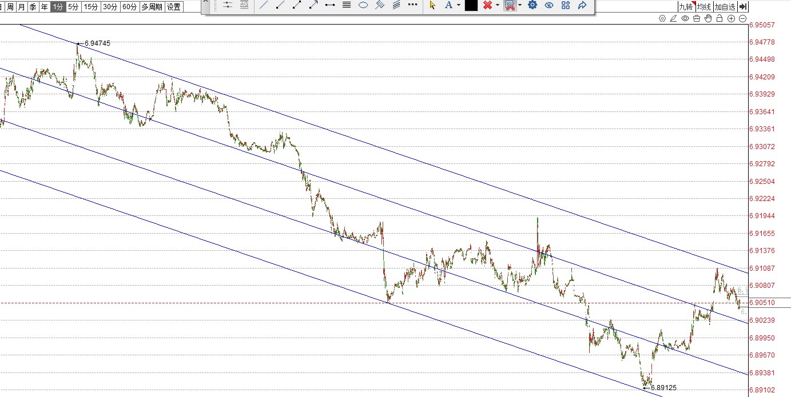Toggle the chart lock icon
The width and height of the screenshot is (791, 397).
pos(720,18)
